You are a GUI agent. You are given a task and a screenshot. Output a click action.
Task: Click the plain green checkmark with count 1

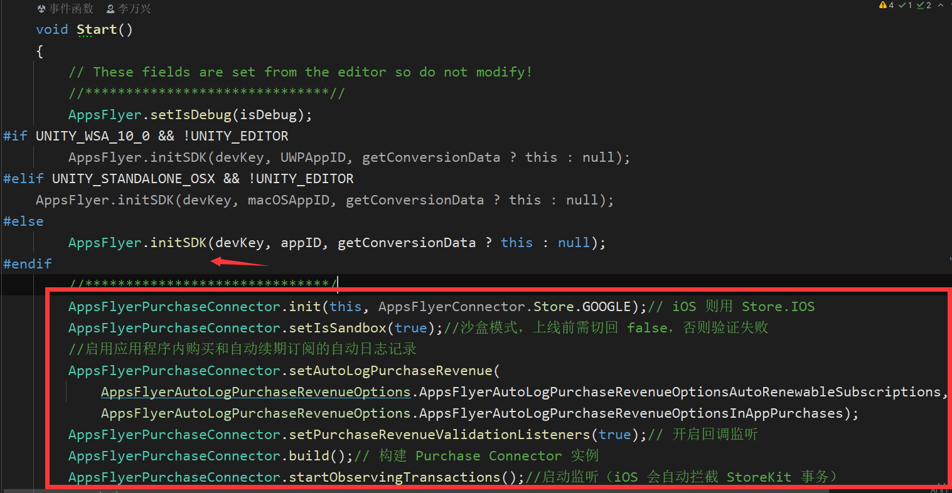point(902,5)
